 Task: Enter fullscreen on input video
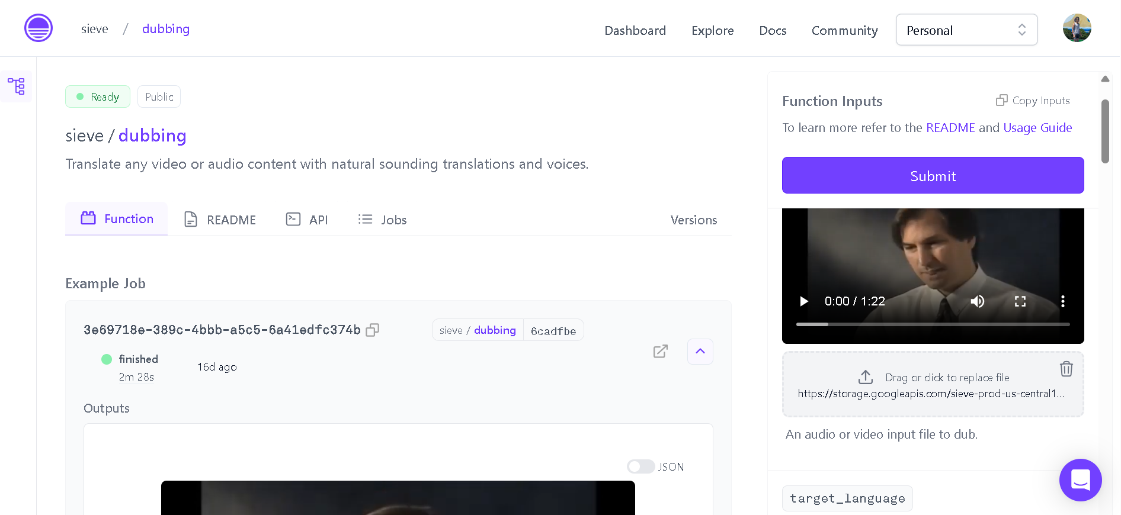click(x=1020, y=301)
